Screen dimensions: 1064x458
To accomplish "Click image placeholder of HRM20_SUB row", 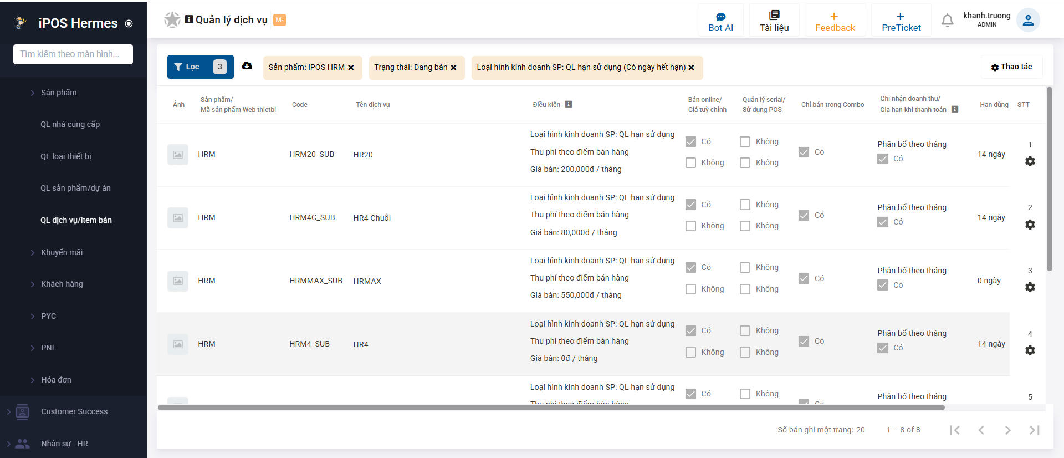I will click(178, 155).
